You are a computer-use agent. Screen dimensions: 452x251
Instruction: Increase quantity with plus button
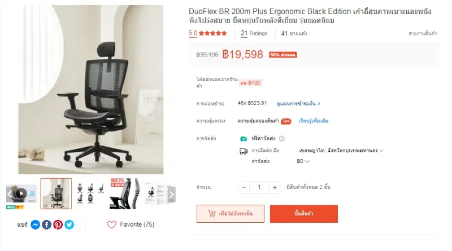point(275,187)
